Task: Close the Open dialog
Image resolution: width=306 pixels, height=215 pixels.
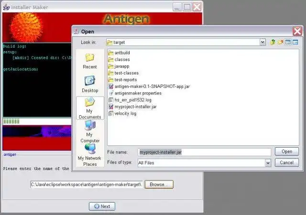Action: coord(297,31)
